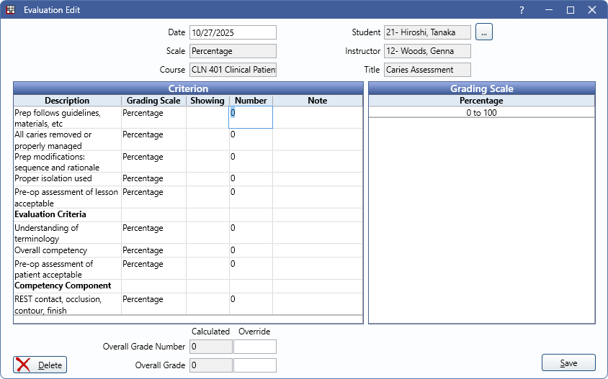Click the Grading Scale column header

(x=153, y=101)
